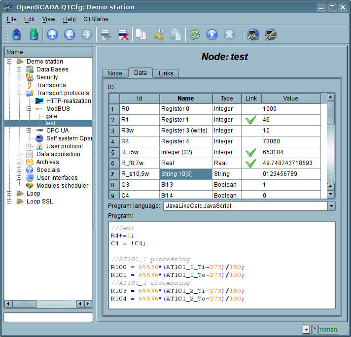Click the Delete item toolbar icon

122,34
